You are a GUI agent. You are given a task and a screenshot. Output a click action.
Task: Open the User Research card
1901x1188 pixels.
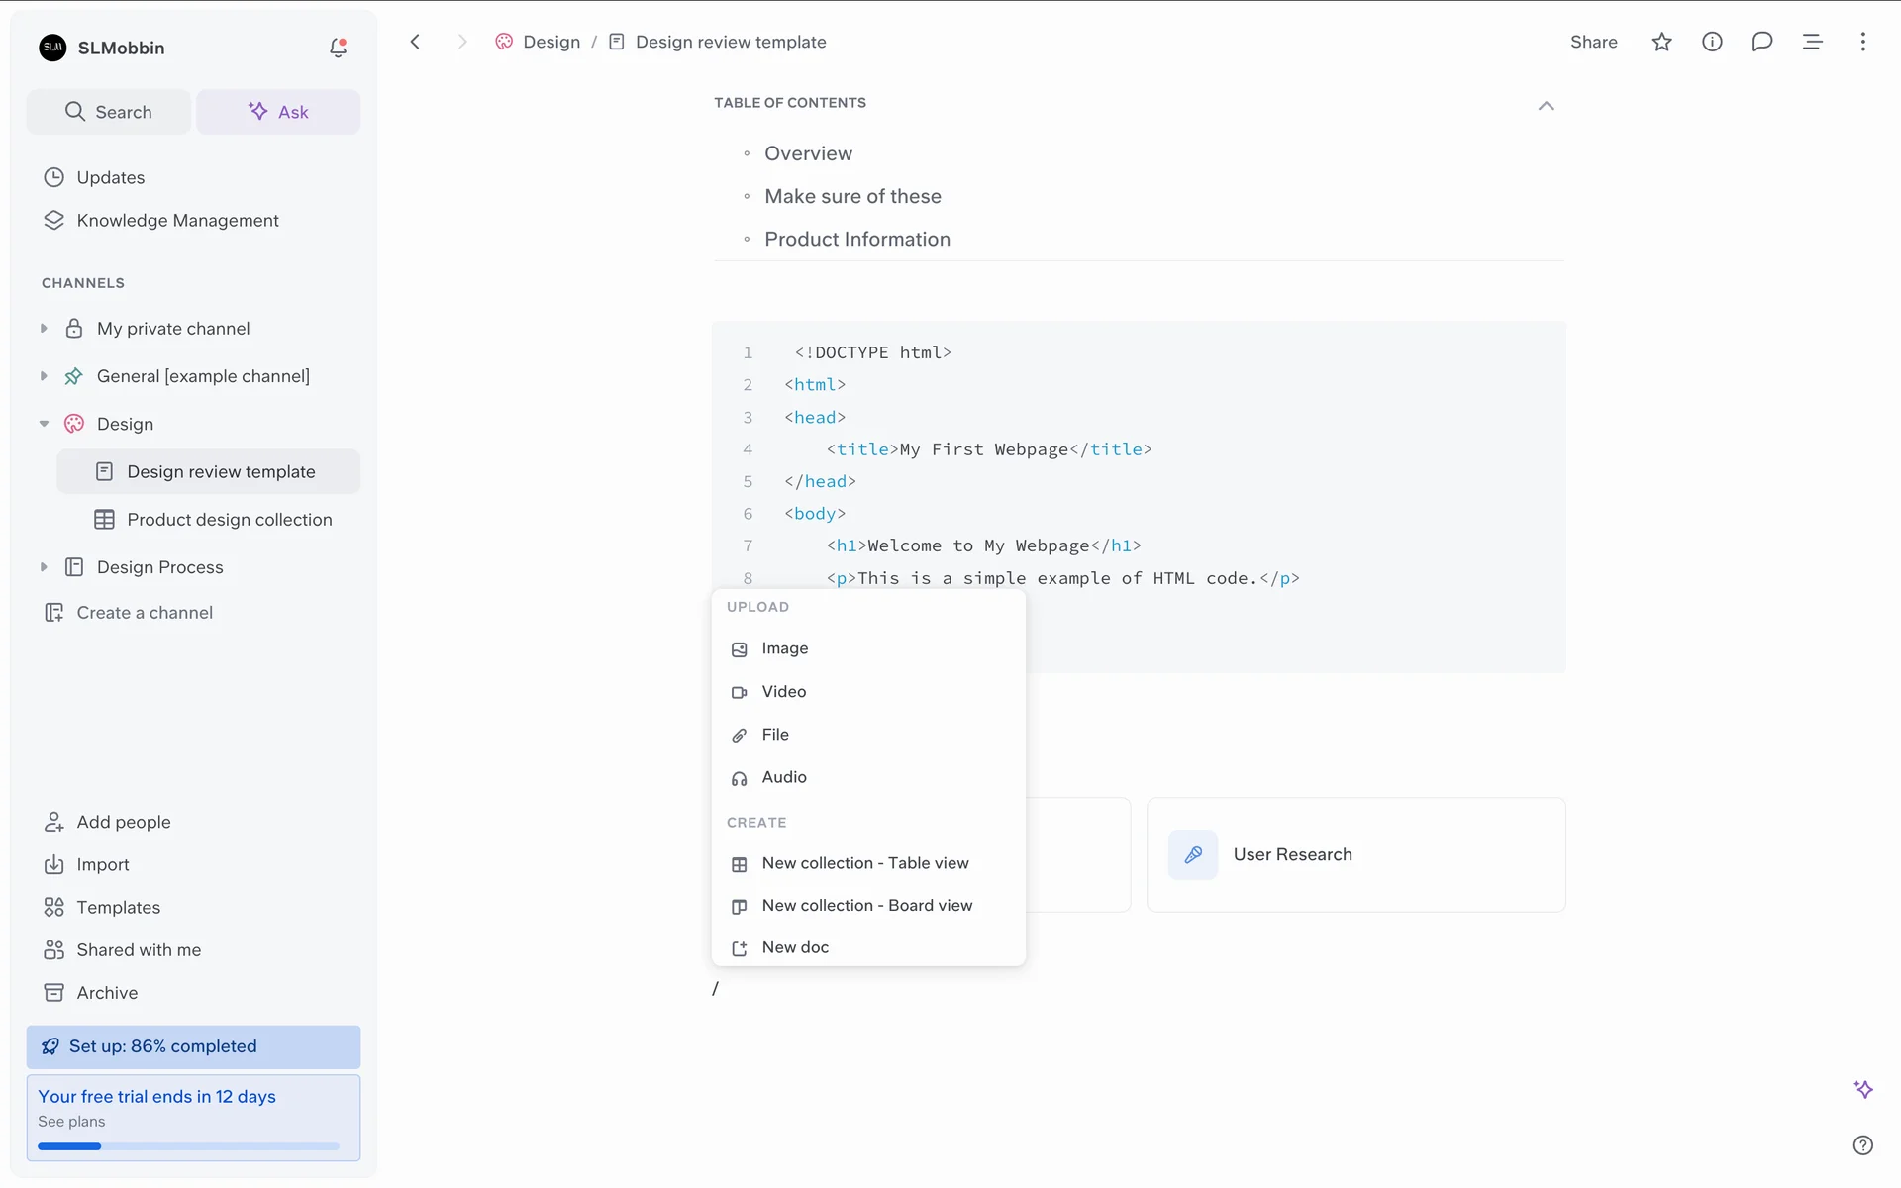(1355, 855)
